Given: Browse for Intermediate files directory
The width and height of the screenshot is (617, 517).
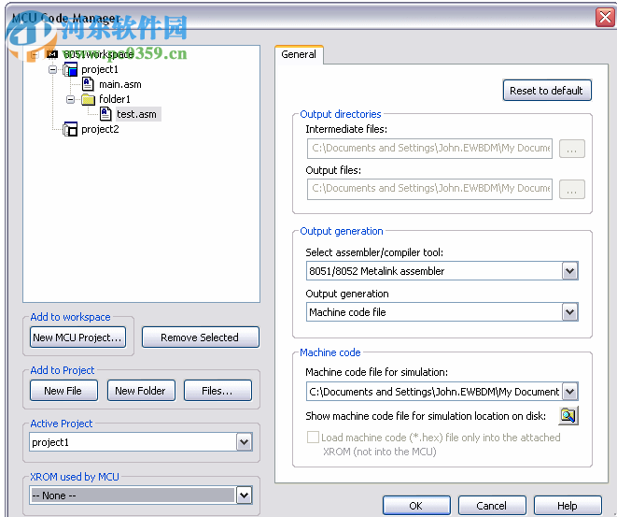Looking at the screenshot, I should (x=572, y=149).
